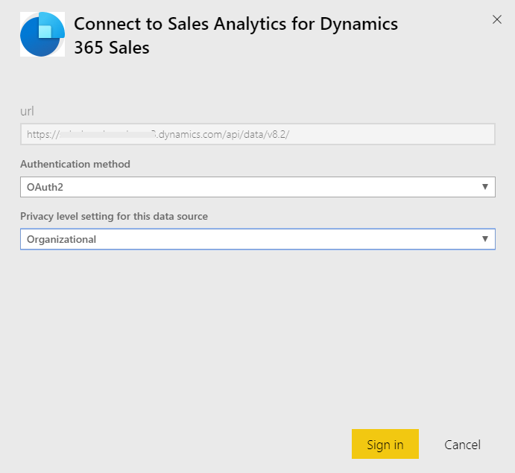
Task: Click the 'Privacy level setting for this data source' label
Action: (114, 216)
